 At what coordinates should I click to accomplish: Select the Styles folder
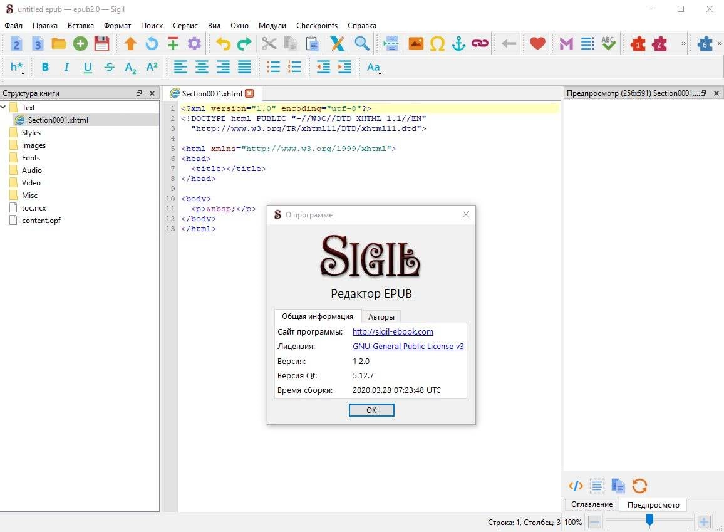click(31, 133)
